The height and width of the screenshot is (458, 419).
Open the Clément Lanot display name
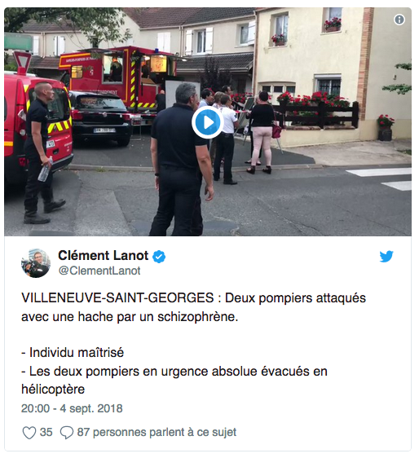104,256
